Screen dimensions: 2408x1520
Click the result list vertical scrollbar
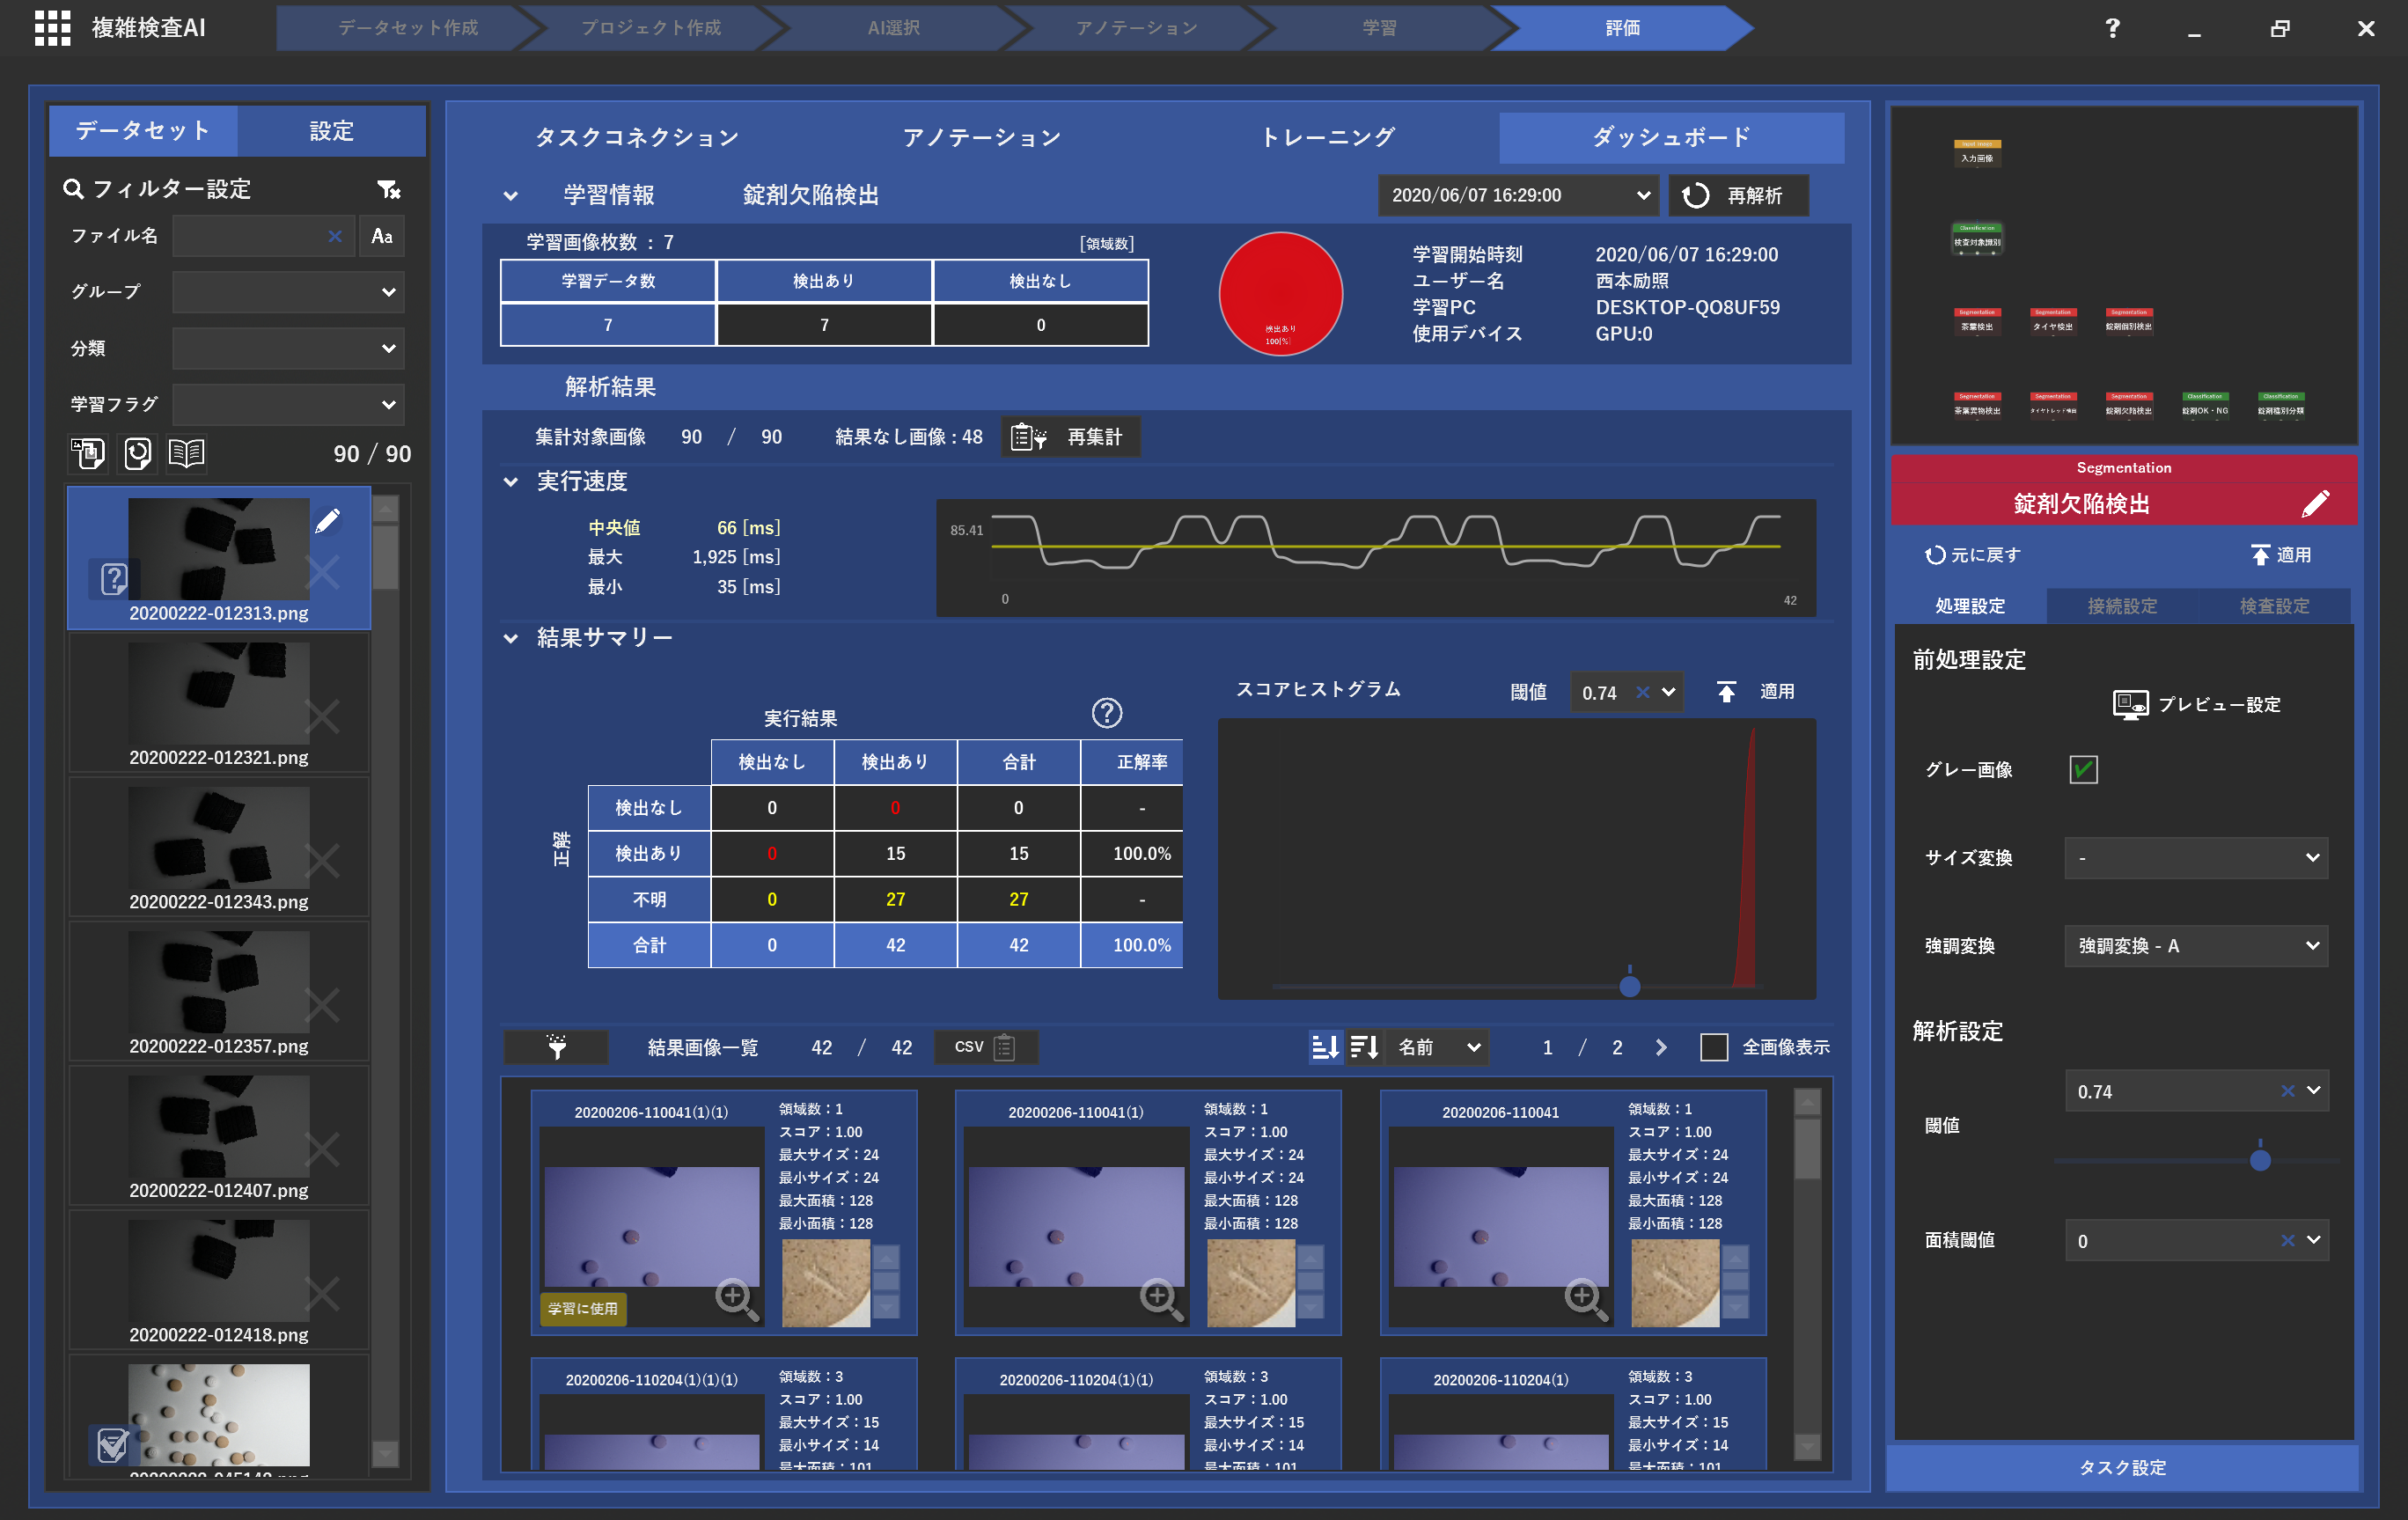pos(1807,1275)
